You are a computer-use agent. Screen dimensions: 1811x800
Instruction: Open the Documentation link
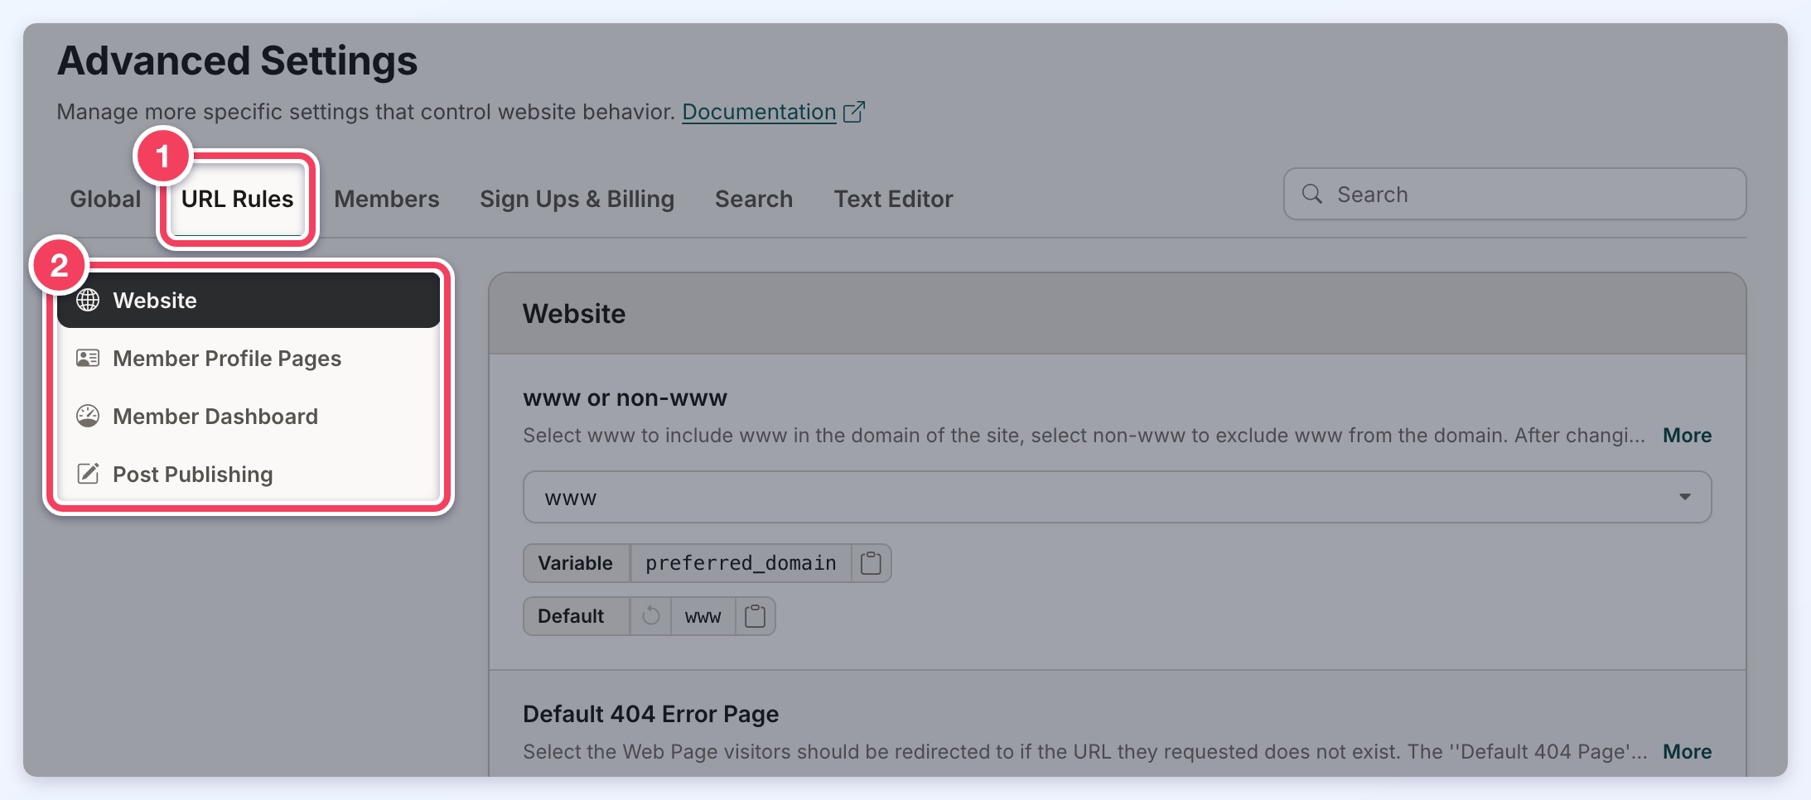(x=759, y=112)
